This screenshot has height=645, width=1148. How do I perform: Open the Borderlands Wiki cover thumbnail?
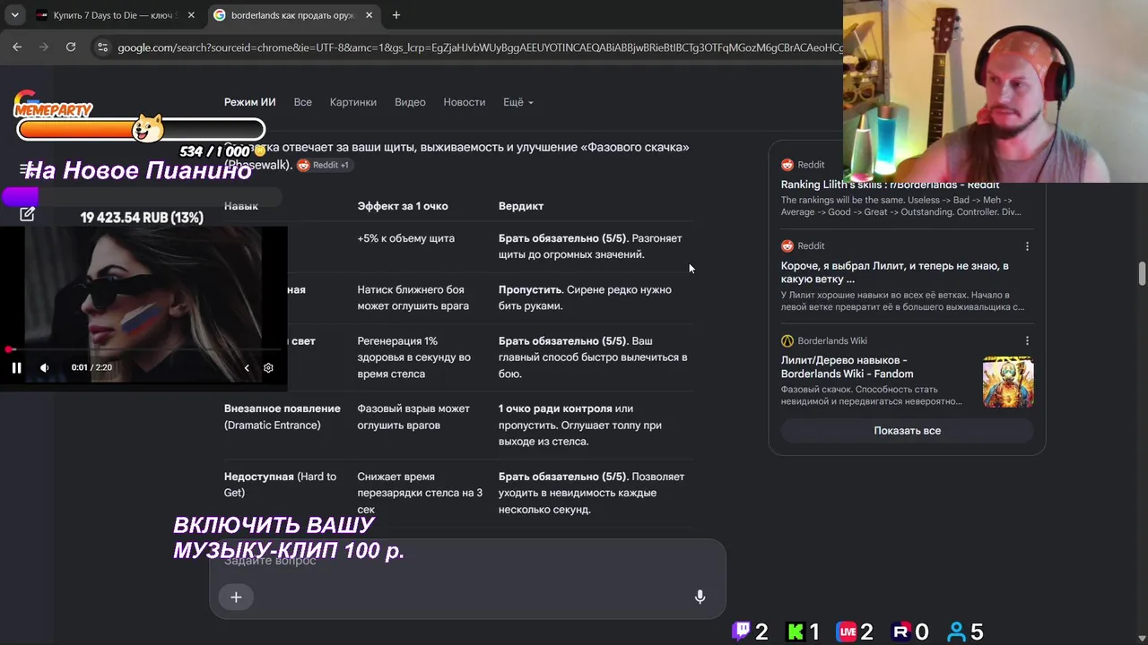(x=1008, y=383)
